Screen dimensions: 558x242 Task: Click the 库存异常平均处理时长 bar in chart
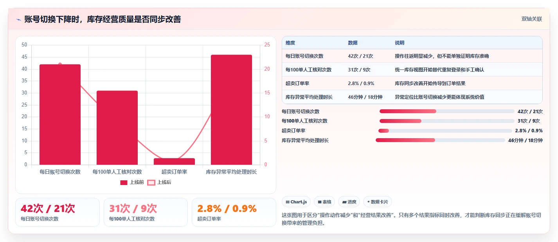pyautogui.click(x=231, y=110)
